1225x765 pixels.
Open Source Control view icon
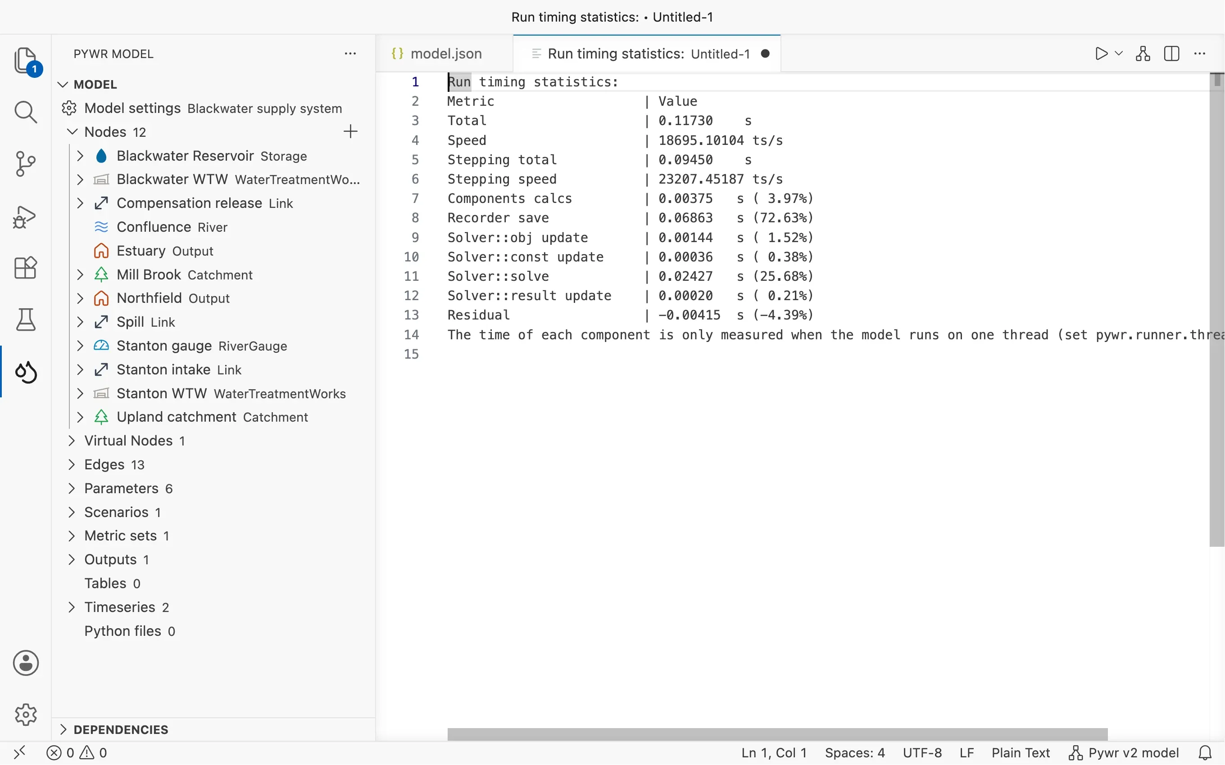[26, 163]
